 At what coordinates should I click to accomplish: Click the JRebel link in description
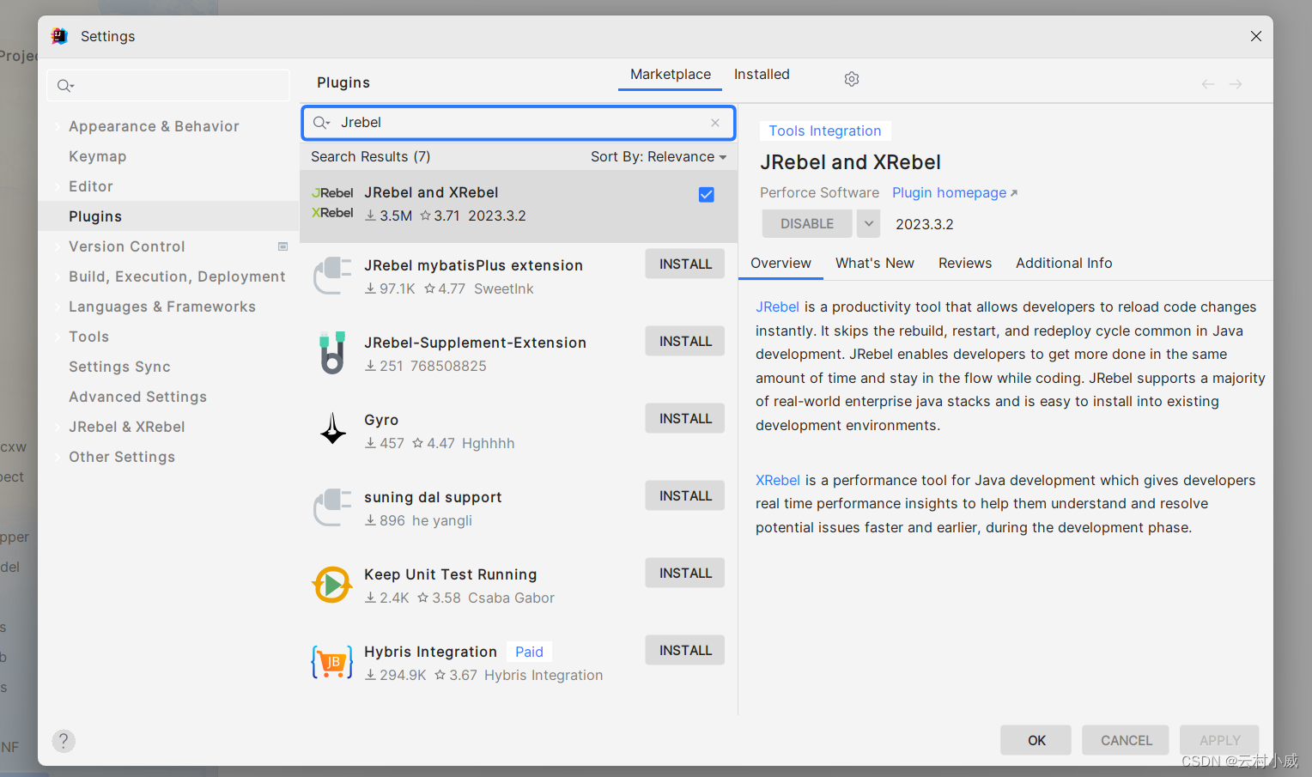point(777,307)
